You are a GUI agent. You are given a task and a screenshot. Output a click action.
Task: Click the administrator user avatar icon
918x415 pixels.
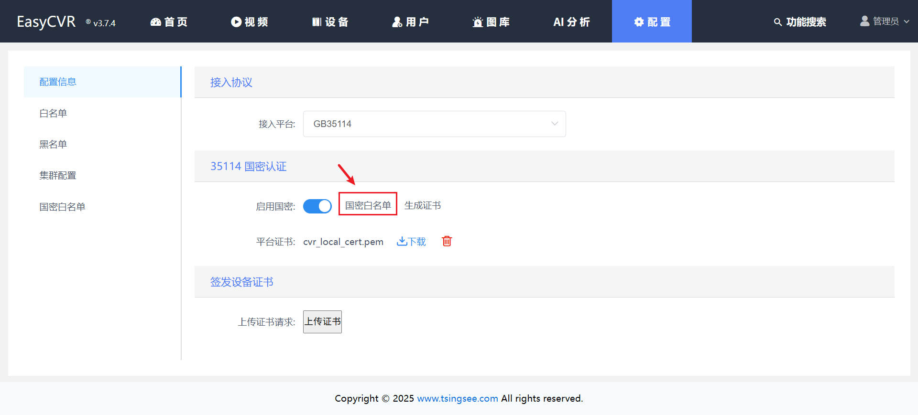(864, 21)
